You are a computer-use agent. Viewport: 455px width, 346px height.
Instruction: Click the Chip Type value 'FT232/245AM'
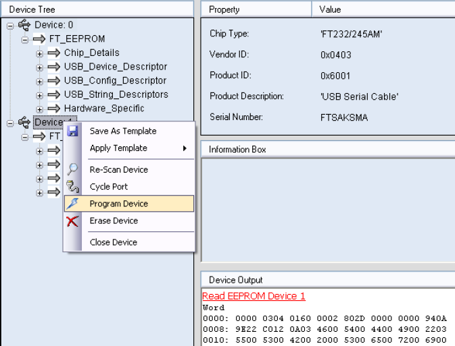(x=351, y=34)
